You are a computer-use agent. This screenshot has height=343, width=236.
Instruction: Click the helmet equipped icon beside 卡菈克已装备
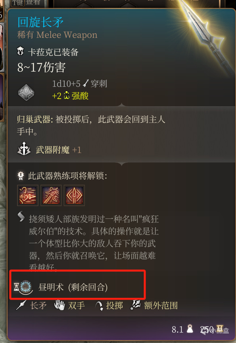click(x=21, y=51)
